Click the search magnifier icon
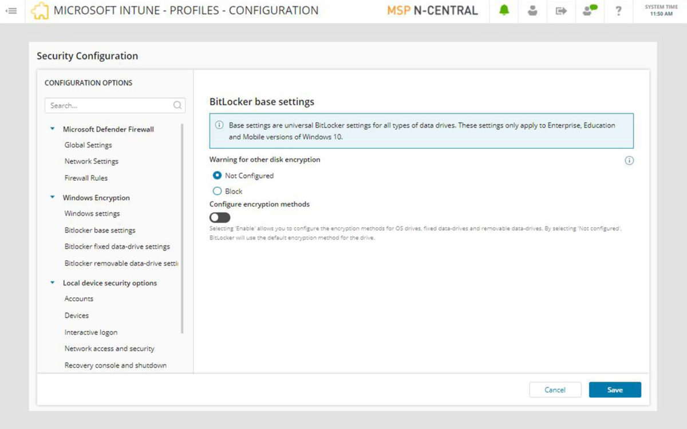 click(177, 105)
